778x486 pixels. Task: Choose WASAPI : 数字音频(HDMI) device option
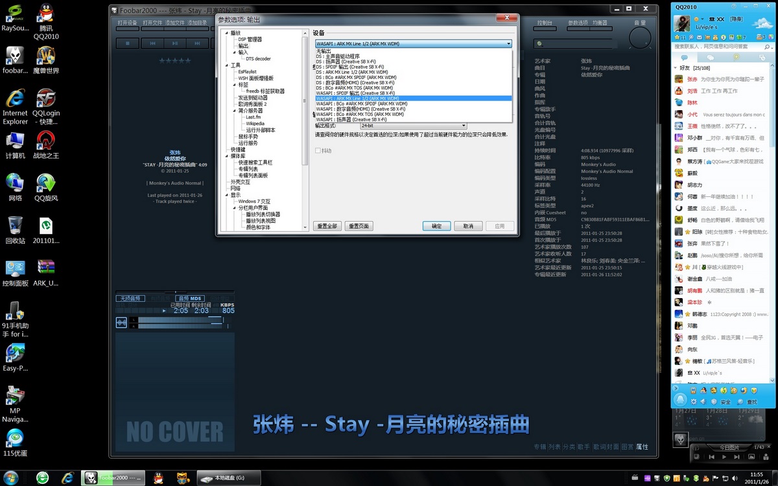click(414, 109)
